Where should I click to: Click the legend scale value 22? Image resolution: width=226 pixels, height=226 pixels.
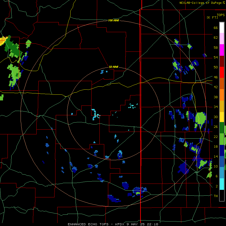[216, 137]
